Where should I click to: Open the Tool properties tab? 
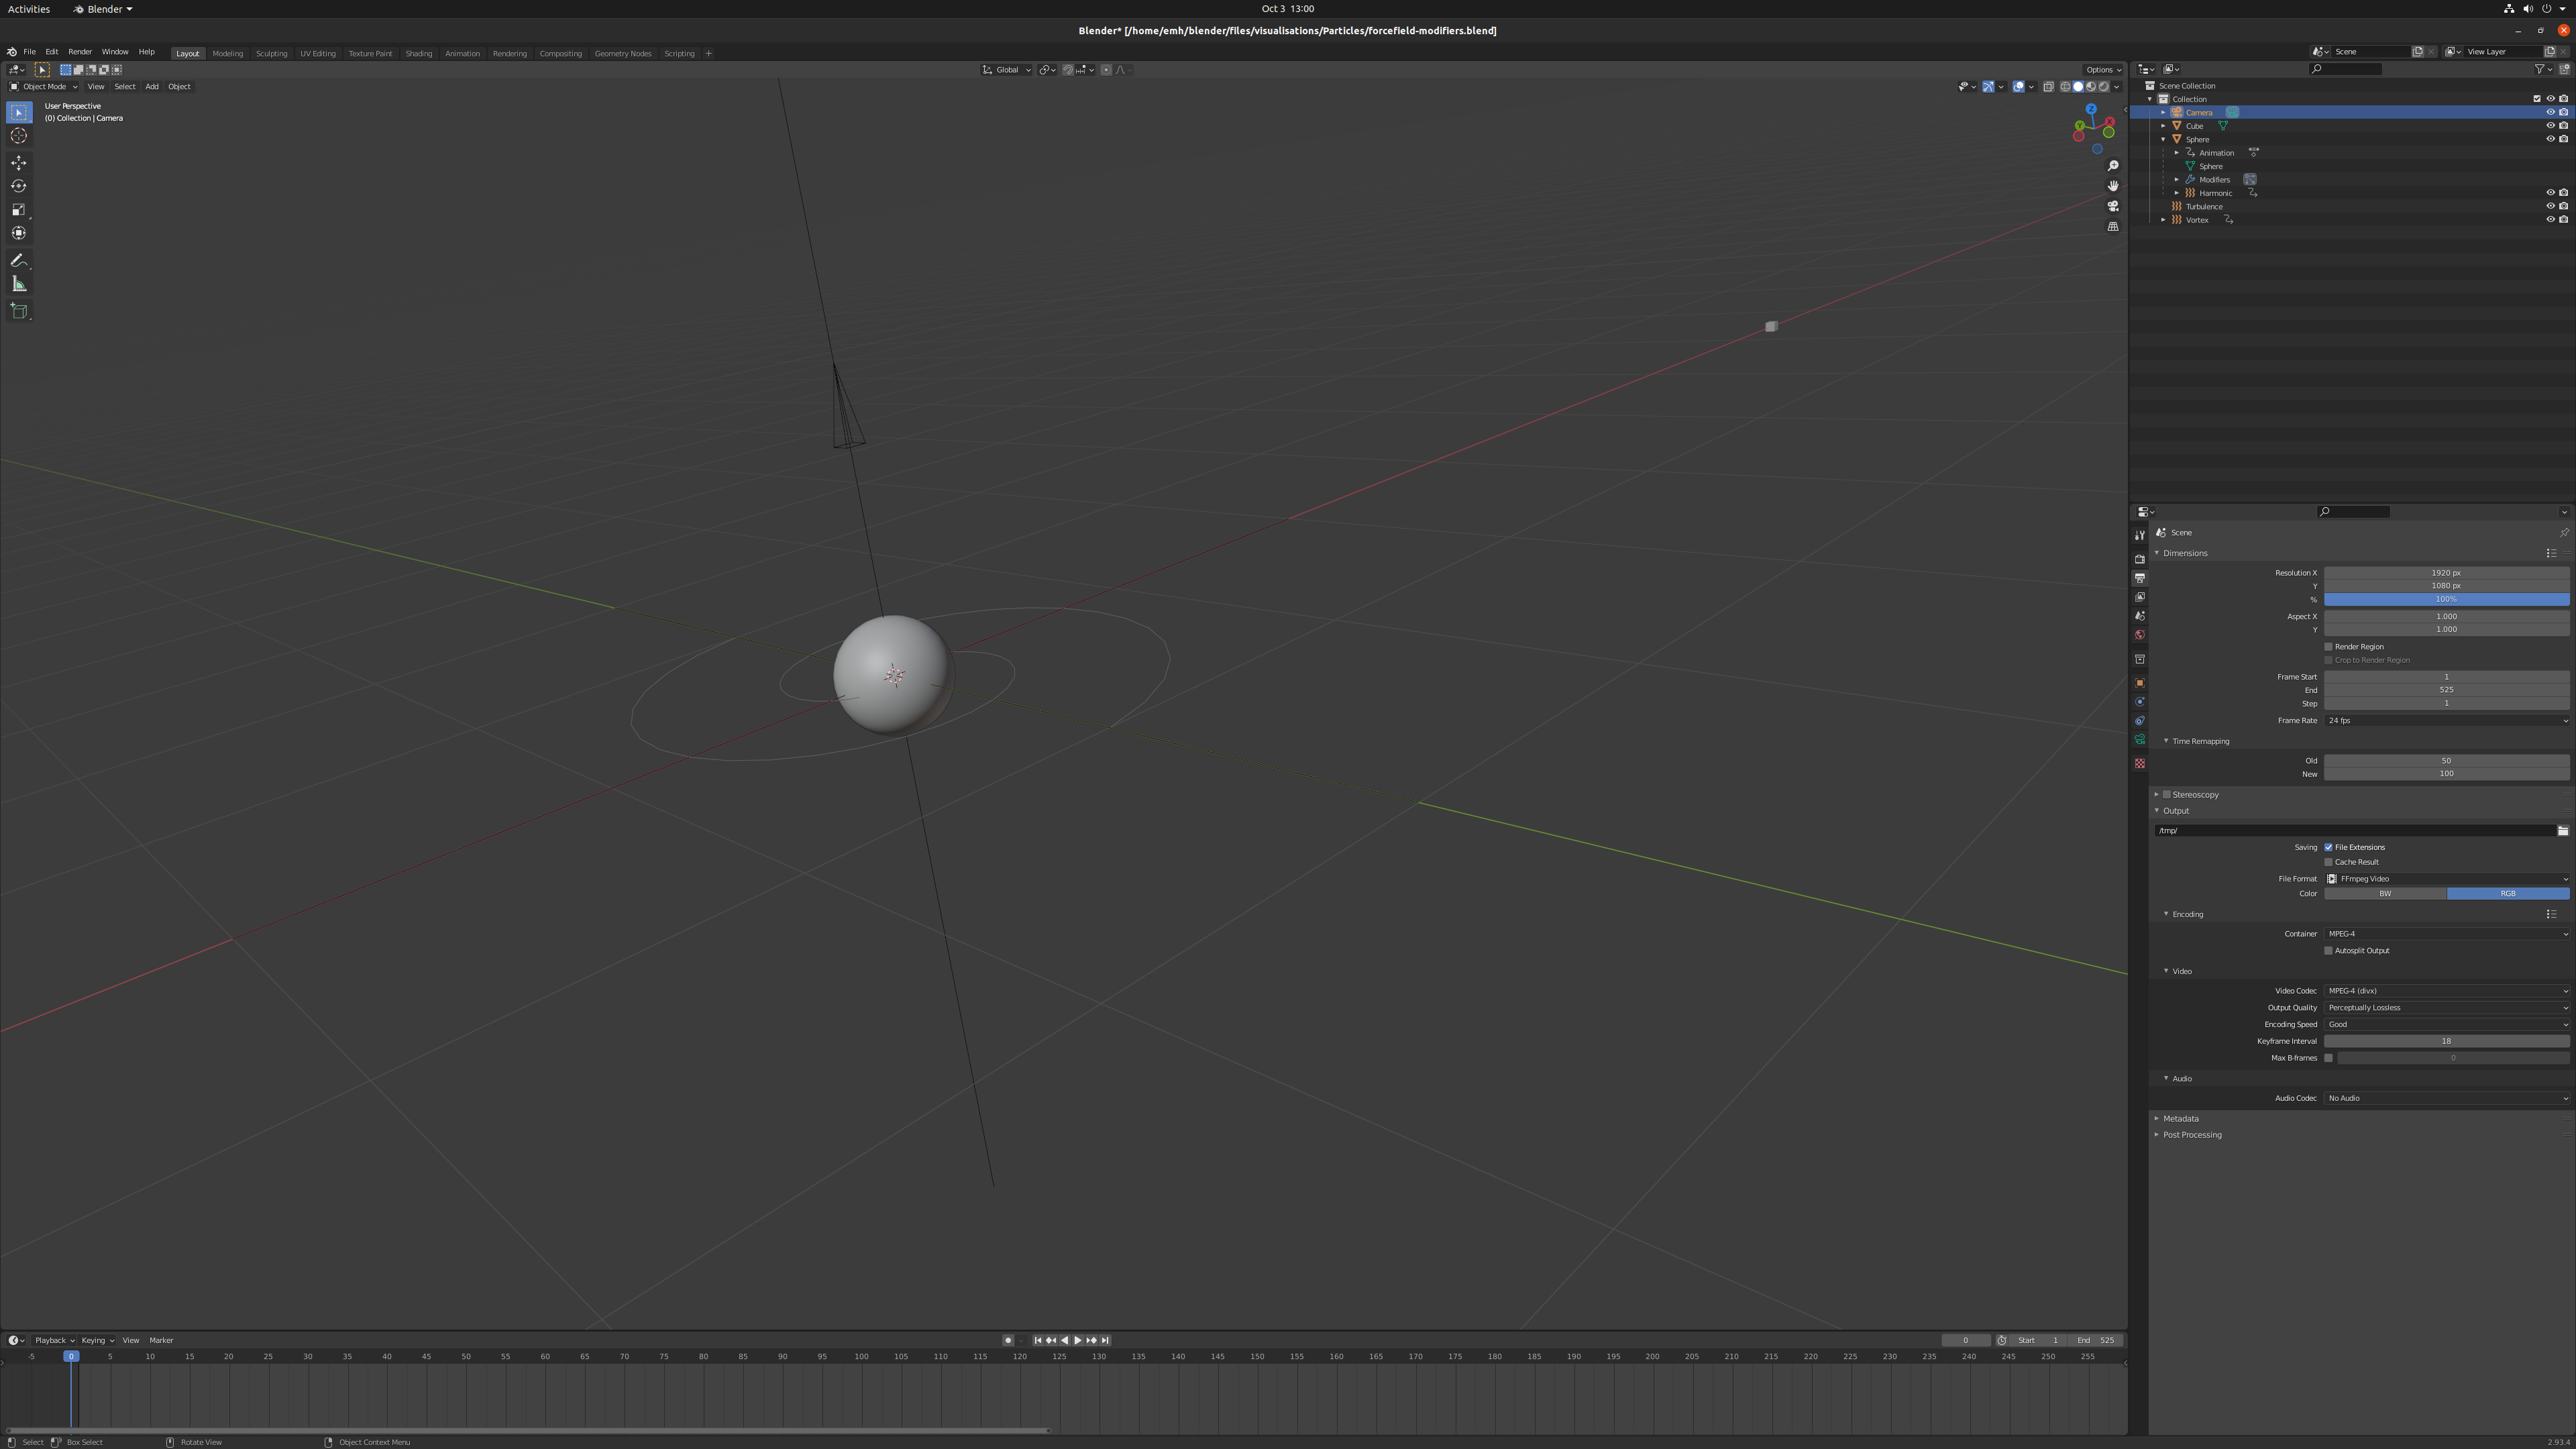pos(2140,536)
